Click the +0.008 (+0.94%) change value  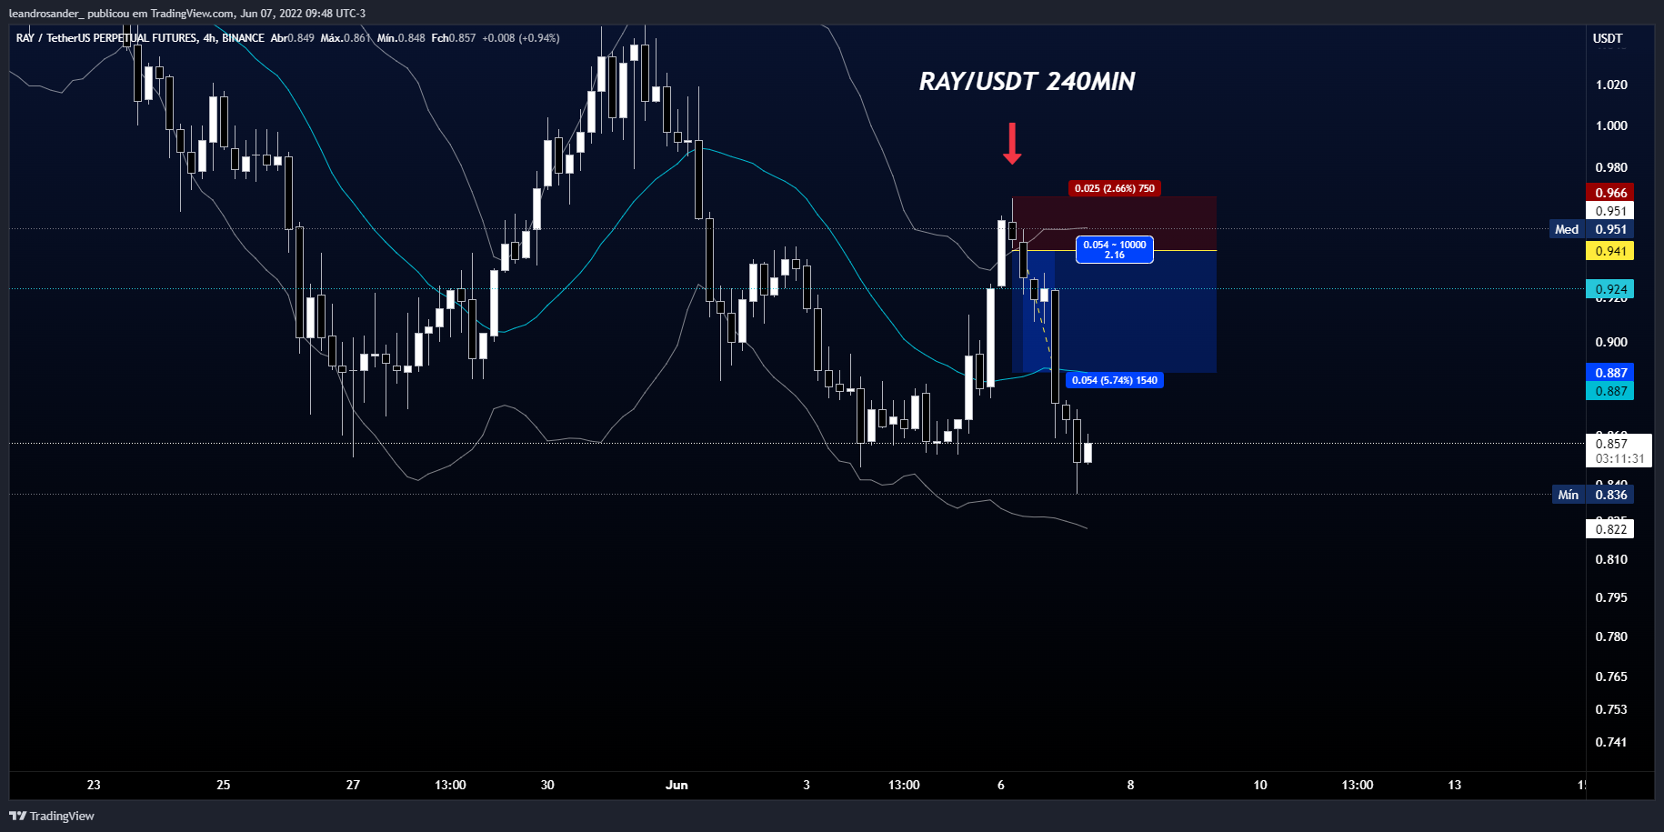pos(521,38)
